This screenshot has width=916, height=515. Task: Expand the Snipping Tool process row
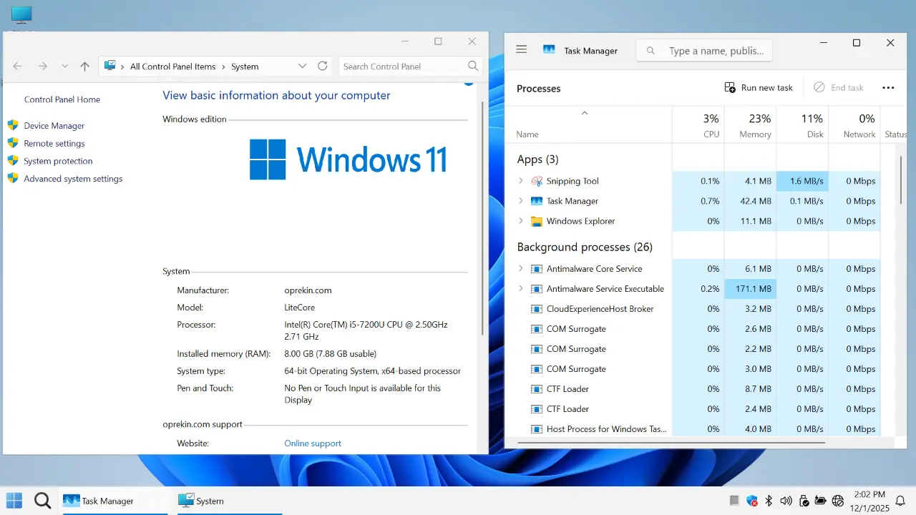click(521, 181)
